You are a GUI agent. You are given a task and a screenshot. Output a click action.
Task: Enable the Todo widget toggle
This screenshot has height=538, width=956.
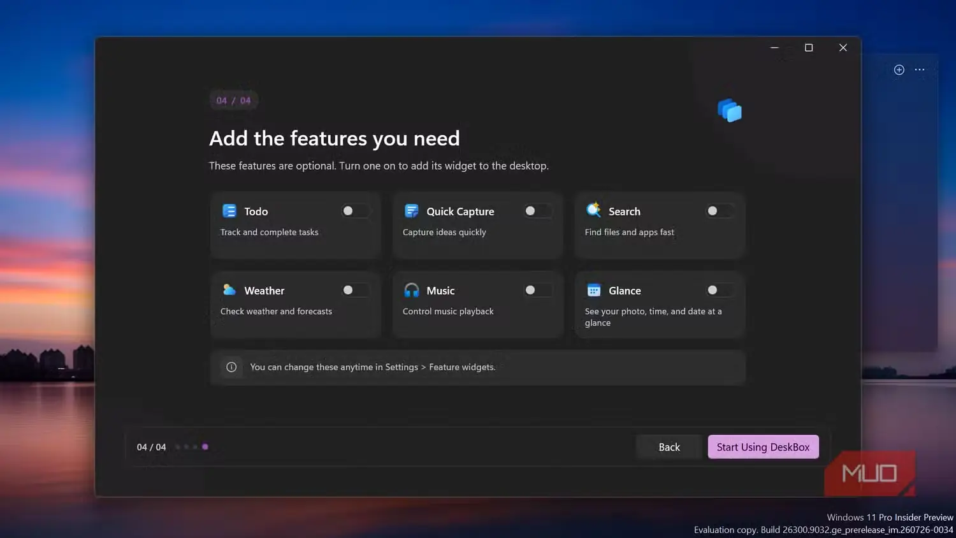tap(356, 211)
